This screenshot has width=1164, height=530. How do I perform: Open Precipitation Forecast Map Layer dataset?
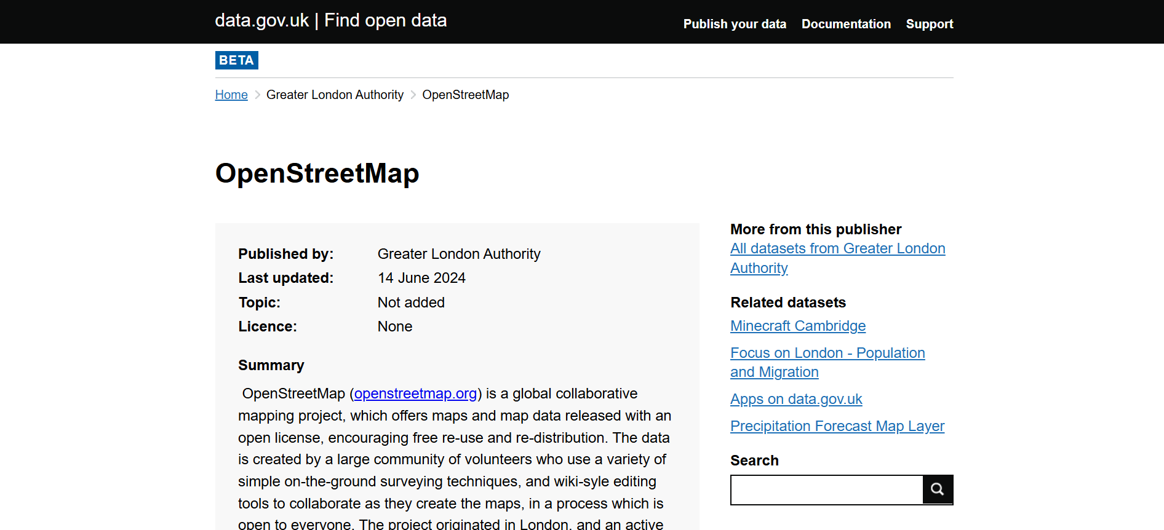(837, 426)
